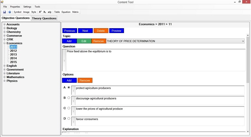Select the Mathematics subject label
This screenshot has height=137, width=251.
pyautogui.click(x=15, y=77)
